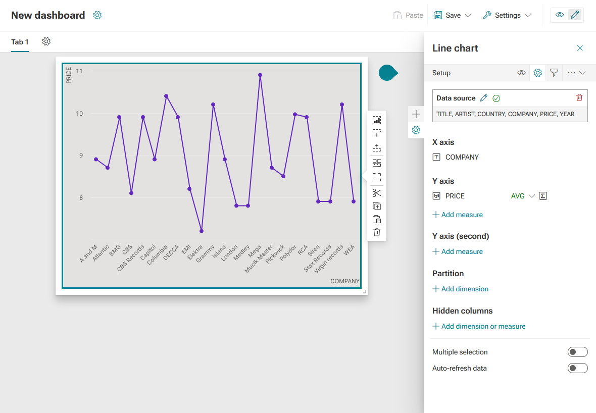
Task: Add measure under Y axis (second)
Action: click(x=458, y=251)
